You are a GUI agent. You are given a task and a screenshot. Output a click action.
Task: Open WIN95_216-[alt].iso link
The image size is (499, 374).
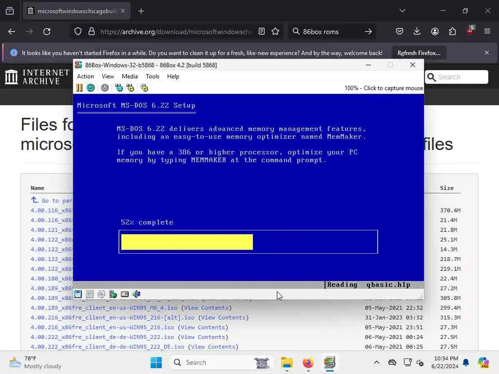coord(113,318)
